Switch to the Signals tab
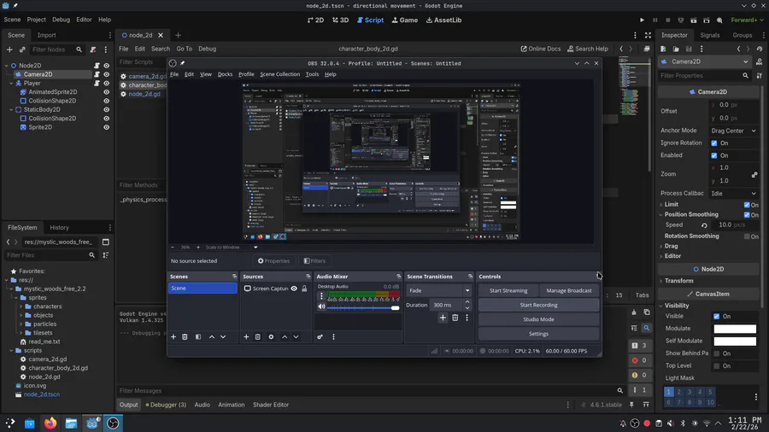 click(x=709, y=35)
